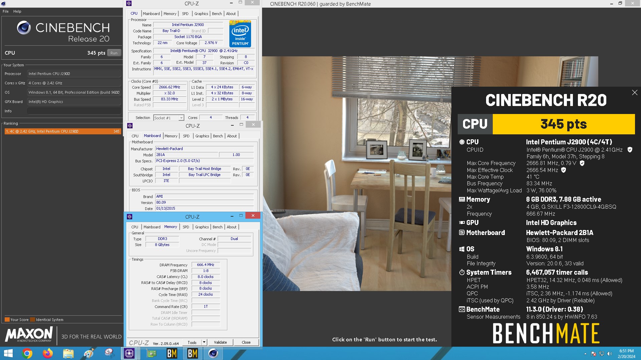Switch to the Cinebench taskbar icon
641x360 pixels.
213,353
